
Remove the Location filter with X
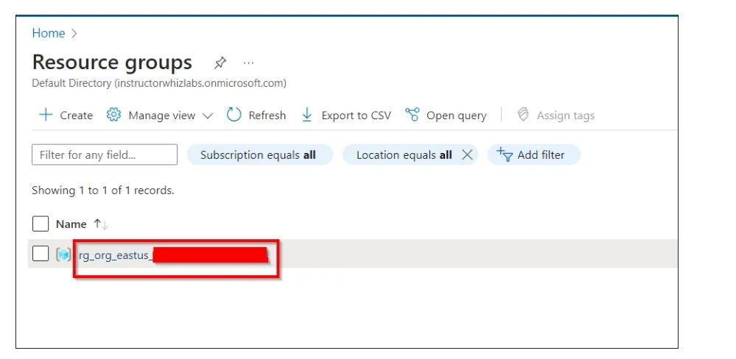pos(467,154)
